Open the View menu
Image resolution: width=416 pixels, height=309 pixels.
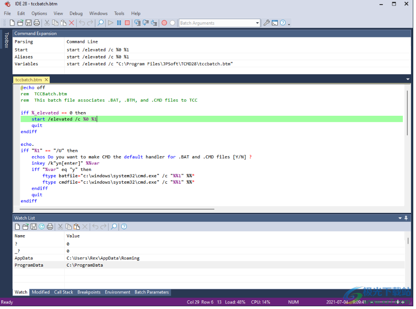(x=58, y=14)
